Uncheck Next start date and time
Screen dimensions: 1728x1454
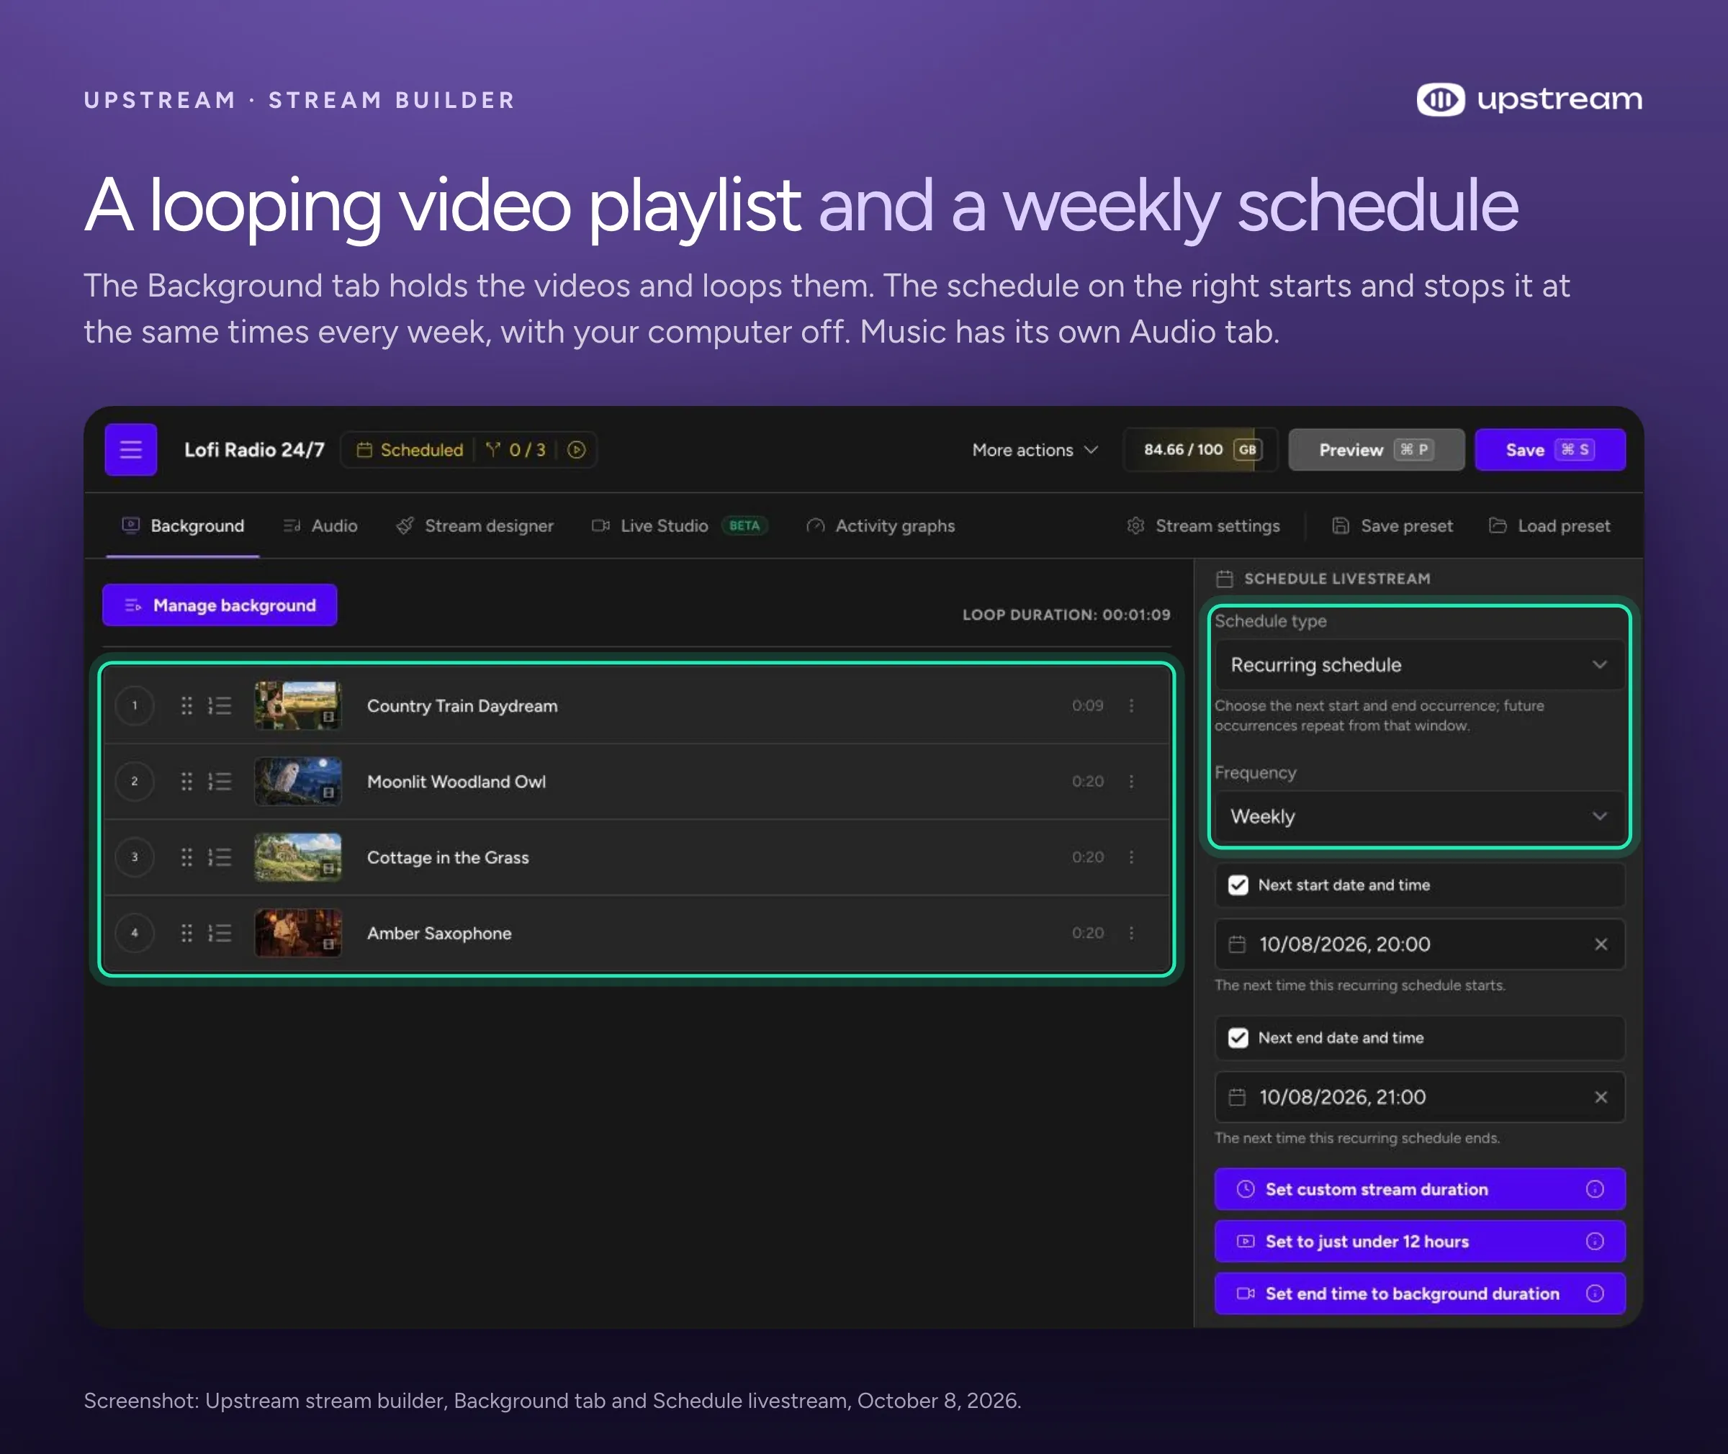pos(1238,885)
